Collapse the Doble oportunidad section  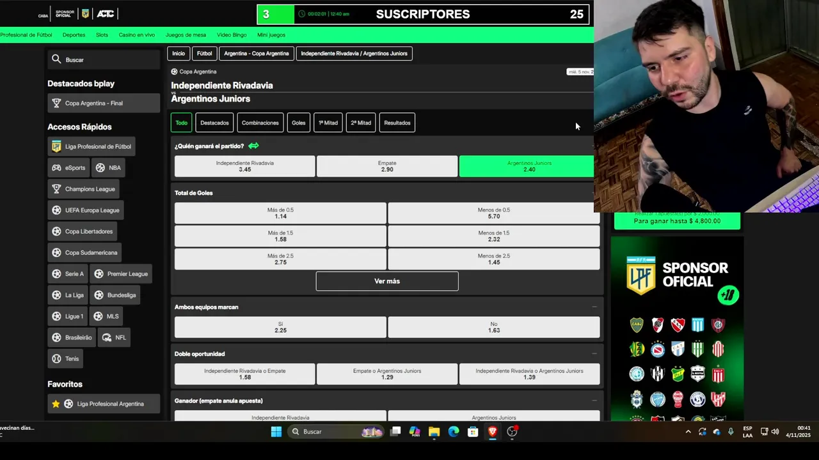tap(594, 353)
